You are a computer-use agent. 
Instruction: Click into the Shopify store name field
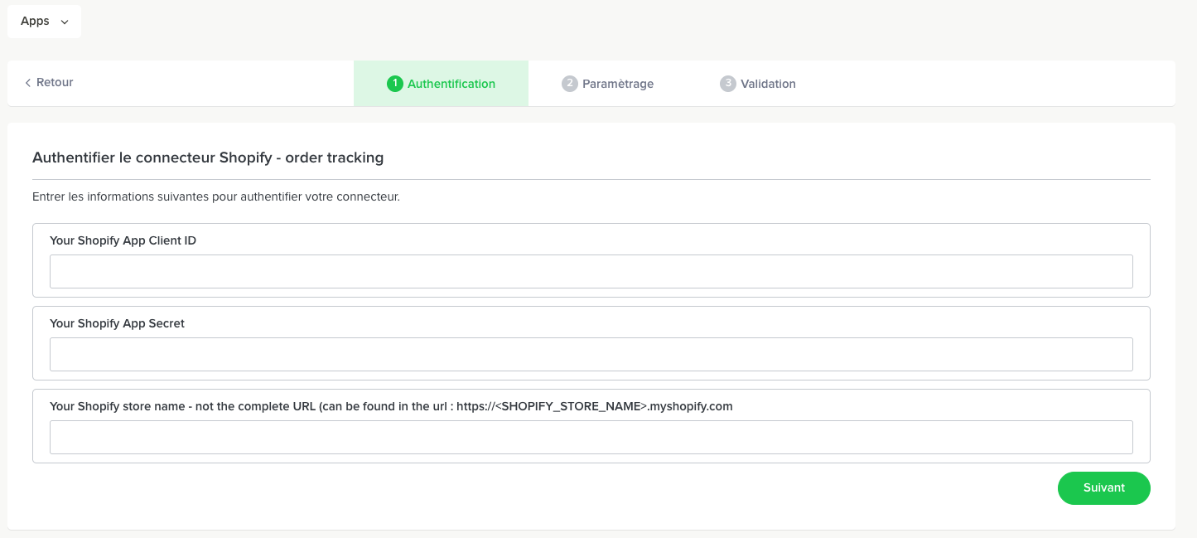(591, 438)
